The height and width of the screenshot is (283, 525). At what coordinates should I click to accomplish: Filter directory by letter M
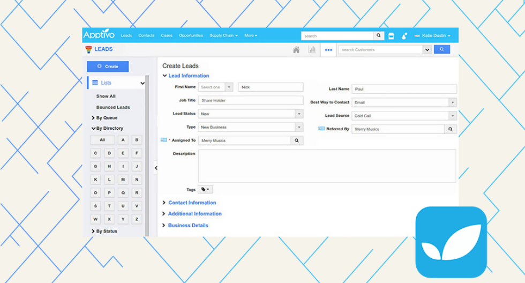(123, 180)
